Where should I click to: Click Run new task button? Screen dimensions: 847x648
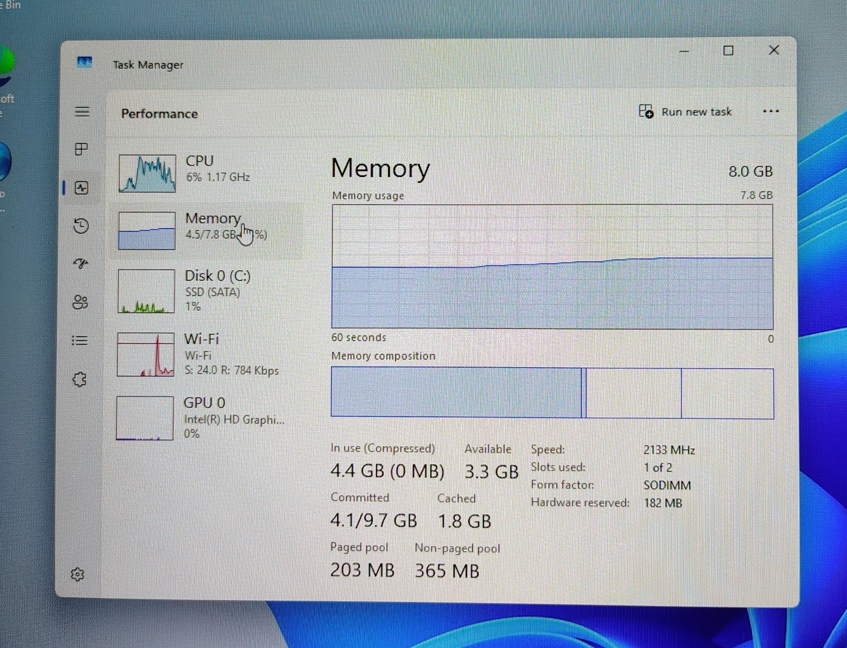685,112
